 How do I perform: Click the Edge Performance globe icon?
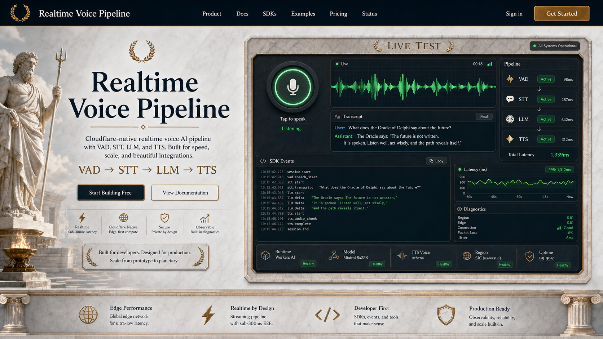(88, 315)
